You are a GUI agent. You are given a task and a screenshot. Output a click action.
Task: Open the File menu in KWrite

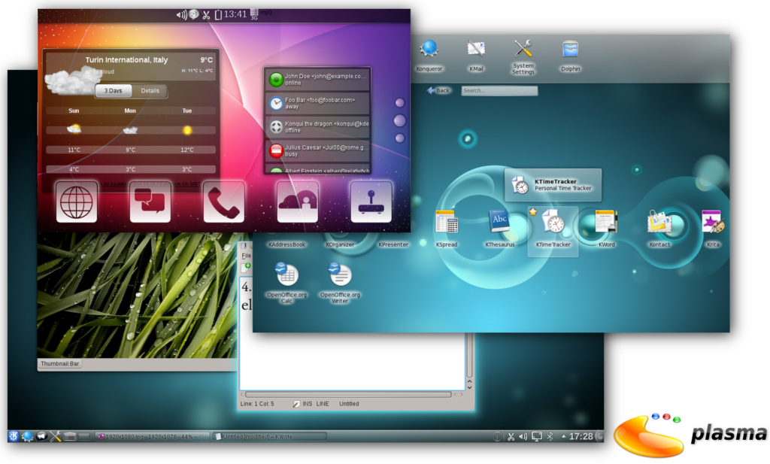coord(246,256)
